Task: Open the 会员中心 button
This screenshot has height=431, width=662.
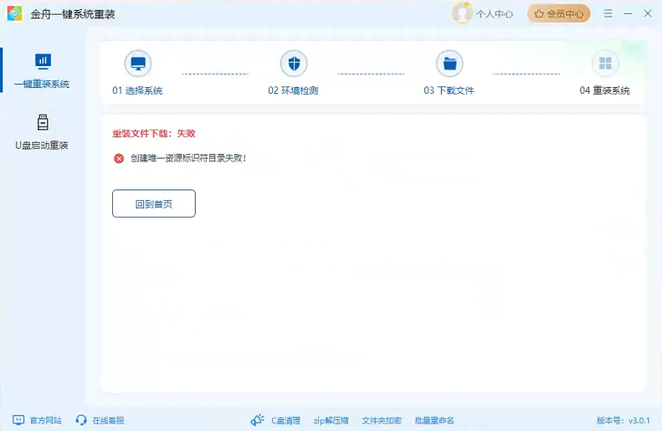Action: tap(558, 14)
